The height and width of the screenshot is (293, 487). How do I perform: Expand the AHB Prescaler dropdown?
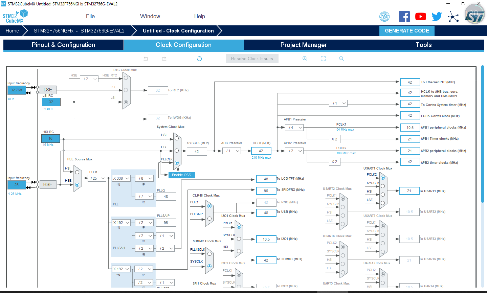pyautogui.click(x=233, y=151)
